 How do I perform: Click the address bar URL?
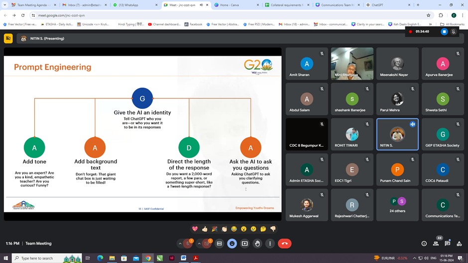[61, 15]
